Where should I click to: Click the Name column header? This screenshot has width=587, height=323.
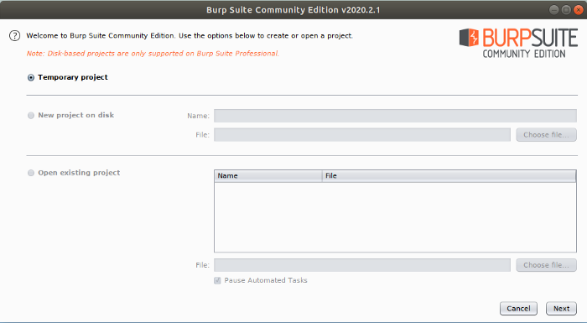[268, 175]
